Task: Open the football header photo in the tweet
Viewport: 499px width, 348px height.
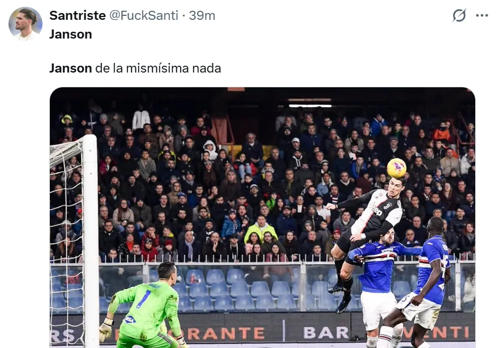Action: (263, 218)
